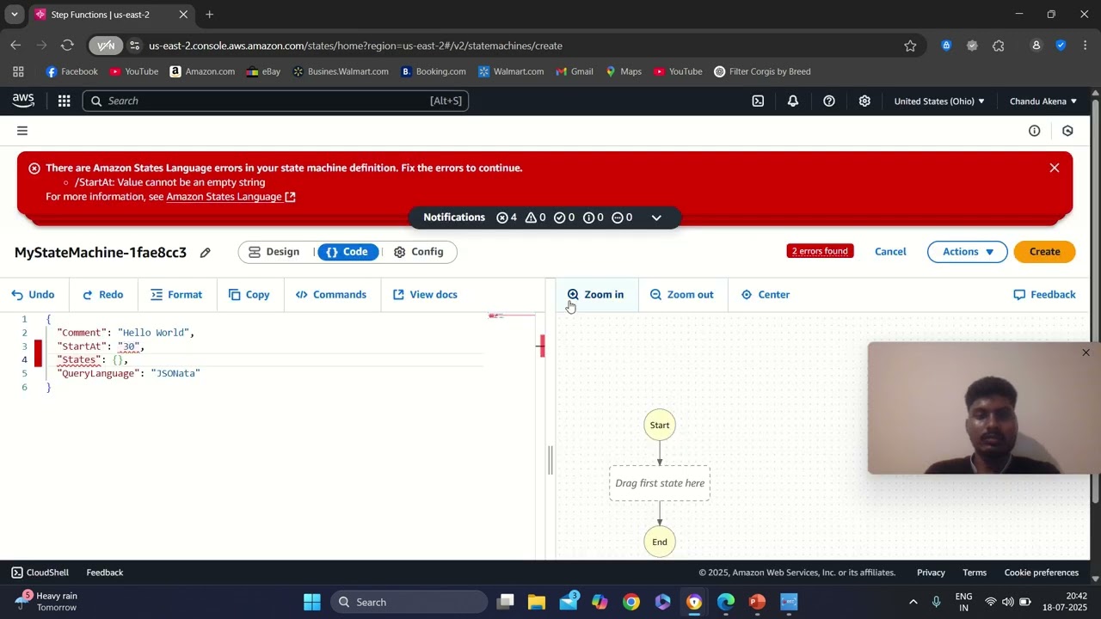The image size is (1101, 619).
Task: Open Microsoft Edge from the taskbar
Action: click(726, 602)
